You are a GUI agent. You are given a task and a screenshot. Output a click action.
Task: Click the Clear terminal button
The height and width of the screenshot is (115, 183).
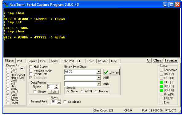click(x=158, y=61)
